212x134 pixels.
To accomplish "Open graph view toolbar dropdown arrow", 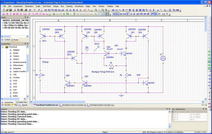I will pos(110,15).
